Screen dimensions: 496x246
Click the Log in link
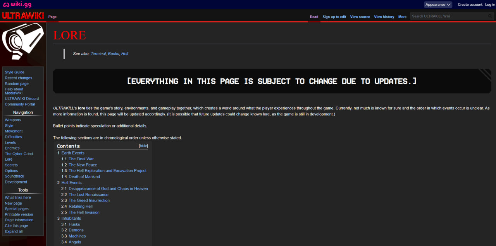[x=490, y=5]
